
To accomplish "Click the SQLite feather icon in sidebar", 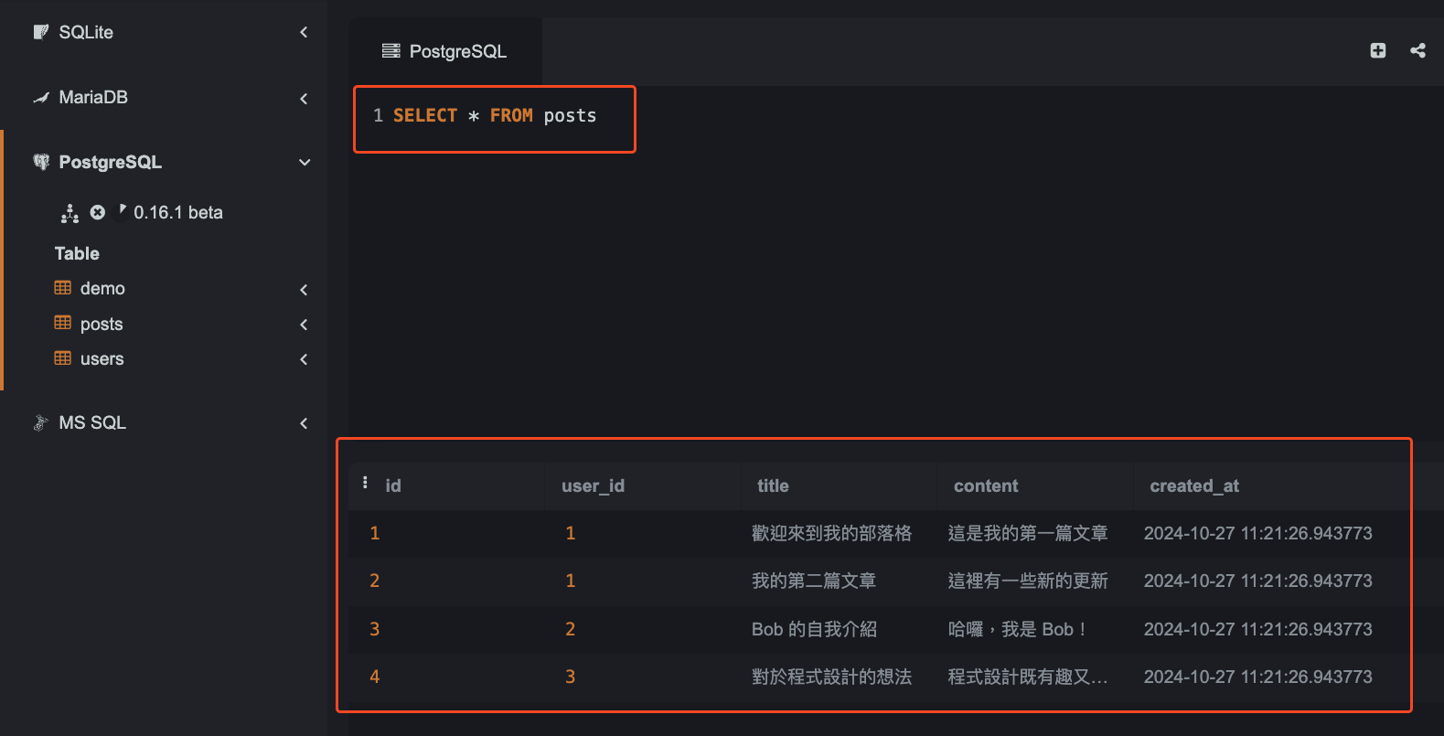I will [41, 32].
